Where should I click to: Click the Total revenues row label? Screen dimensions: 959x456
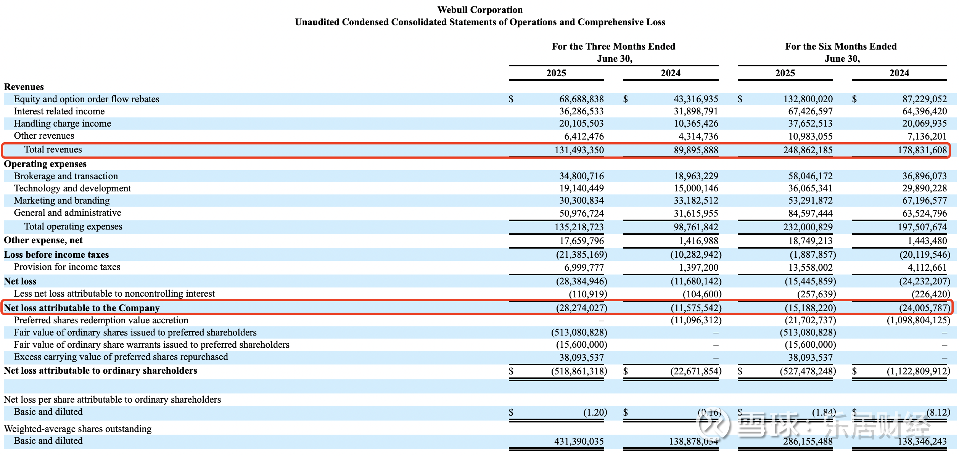click(x=53, y=149)
